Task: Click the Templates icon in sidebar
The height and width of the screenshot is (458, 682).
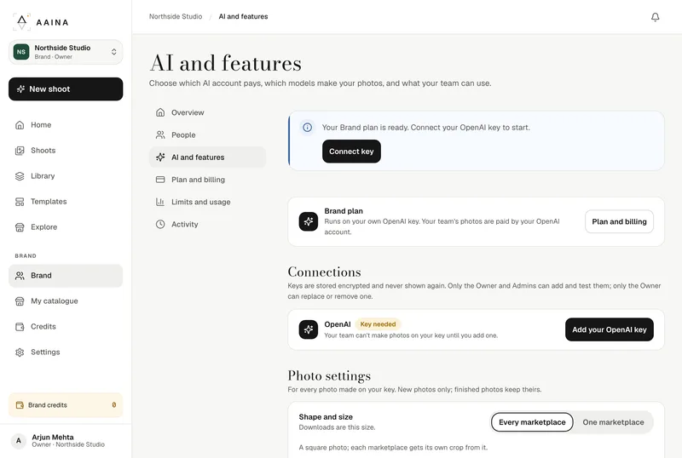Action: click(20, 202)
